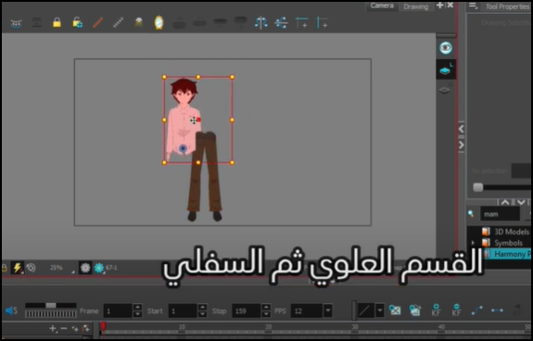Image resolution: width=533 pixels, height=341 pixels.
Task: Click the FPS value field showing 12
Action: click(307, 310)
